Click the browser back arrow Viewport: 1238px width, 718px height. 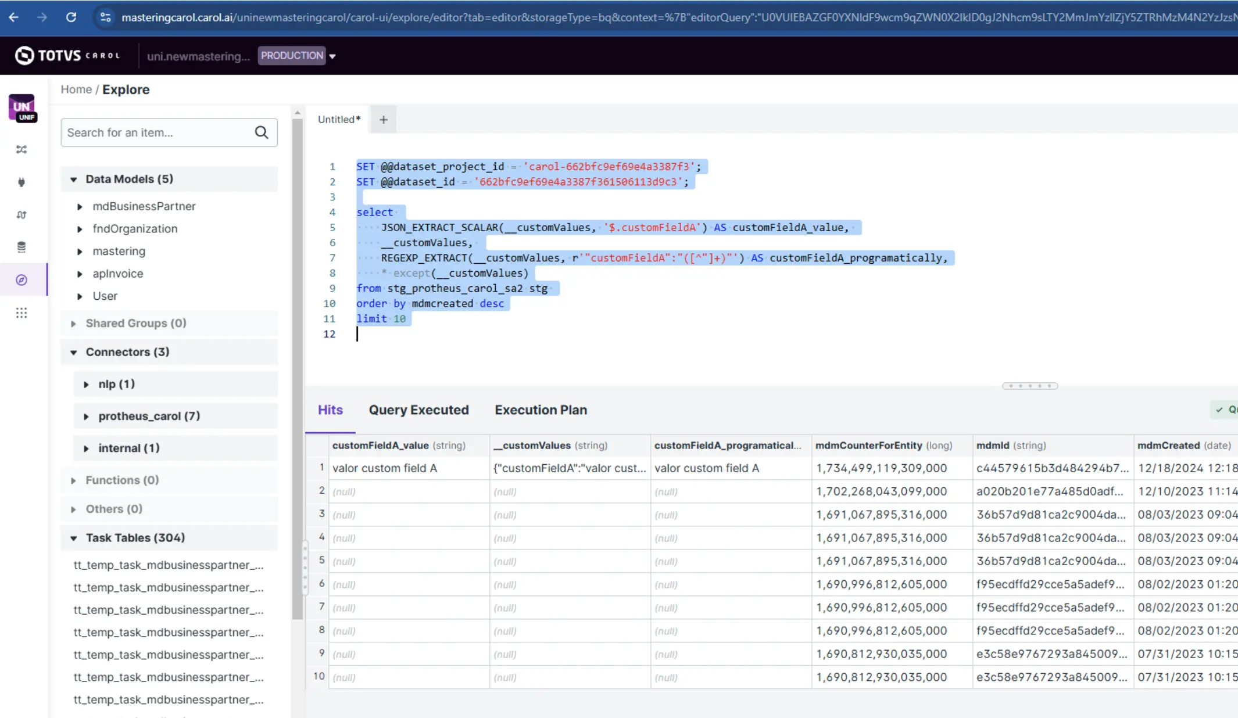tap(13, 17)
